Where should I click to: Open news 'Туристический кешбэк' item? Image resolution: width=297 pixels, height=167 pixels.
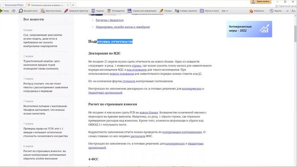click(x=42, y=65)
